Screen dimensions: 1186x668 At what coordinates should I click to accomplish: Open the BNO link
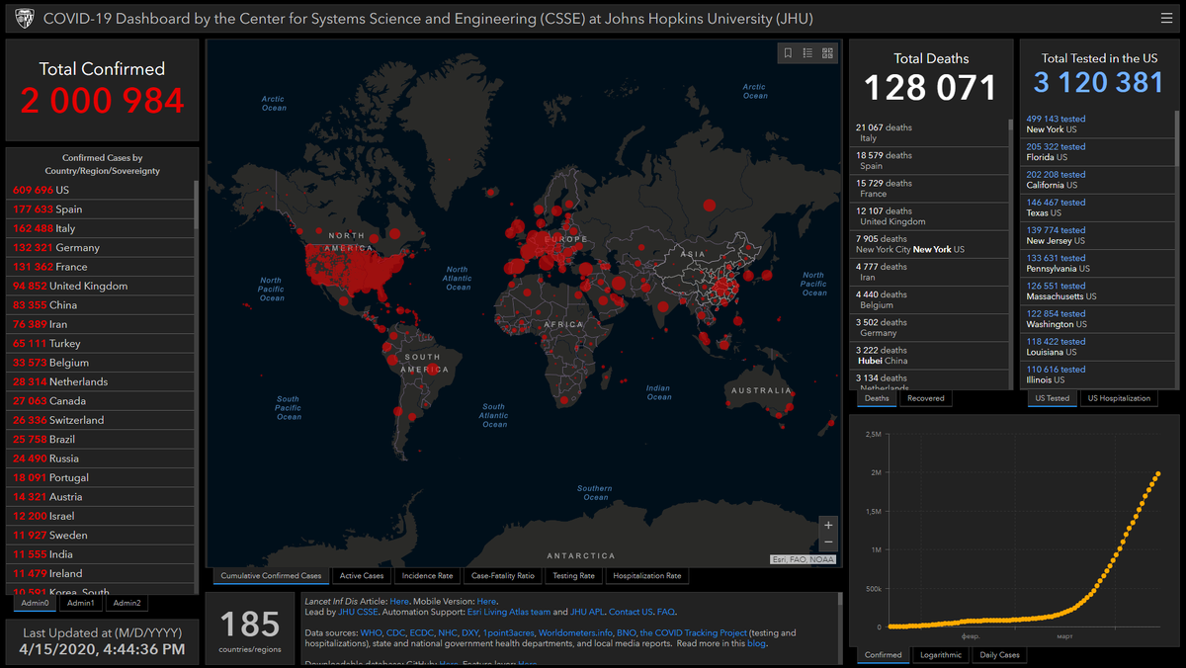tap(627, 632)
